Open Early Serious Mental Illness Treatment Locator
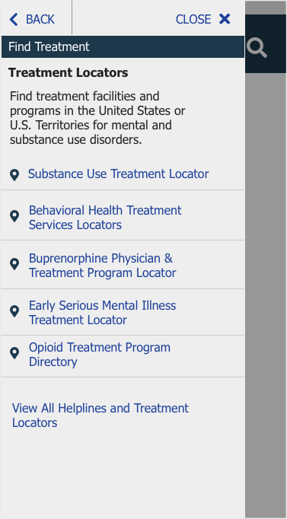The image size is (287, 519). click(102, 313)
